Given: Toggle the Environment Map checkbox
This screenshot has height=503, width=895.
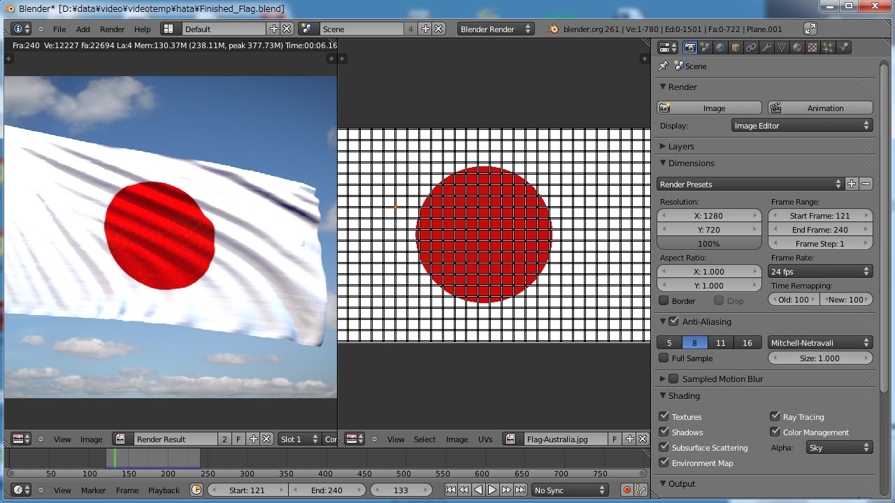Looking at the screenshot, I should coord(664,462).
